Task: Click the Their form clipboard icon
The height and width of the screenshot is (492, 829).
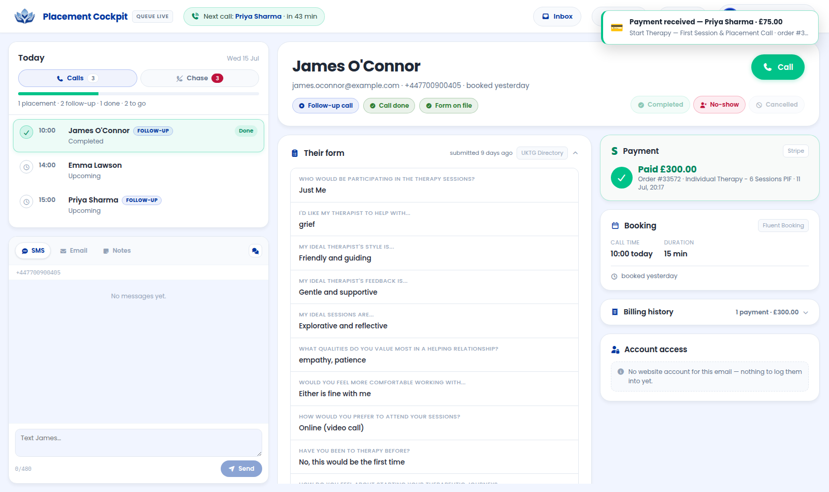Action: tap(295, 153)
